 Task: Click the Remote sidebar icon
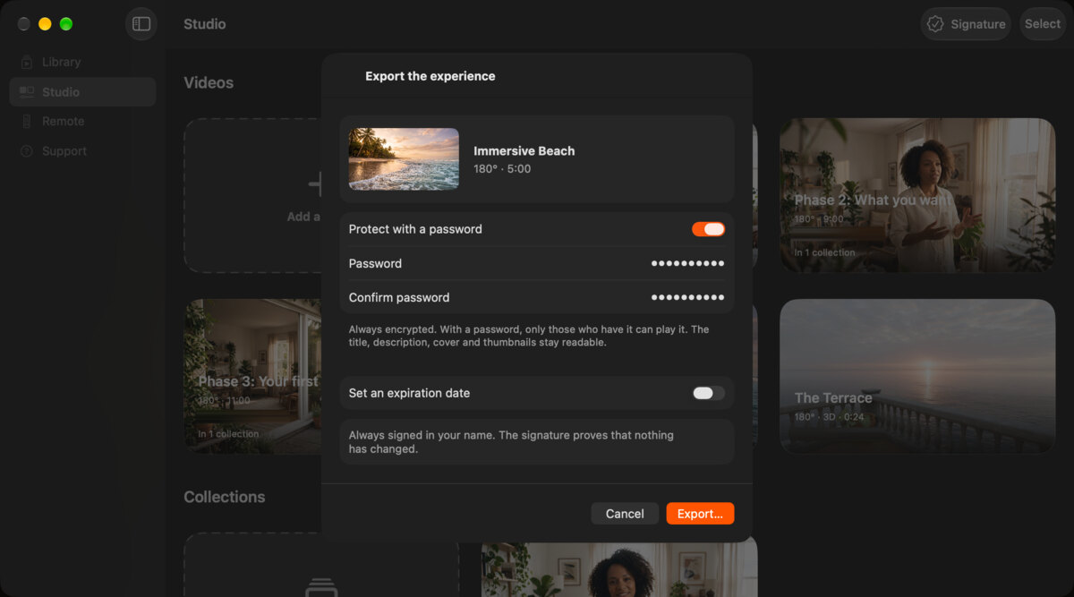[27, 121]
